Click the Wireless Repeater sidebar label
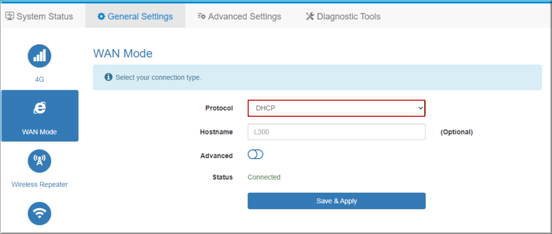The image size is (552, 234). tap(39, 185)
